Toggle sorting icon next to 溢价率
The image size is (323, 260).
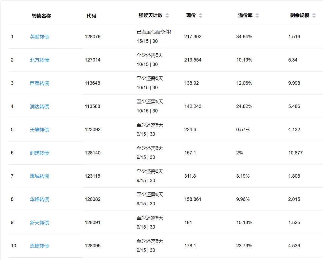[257, 16]
